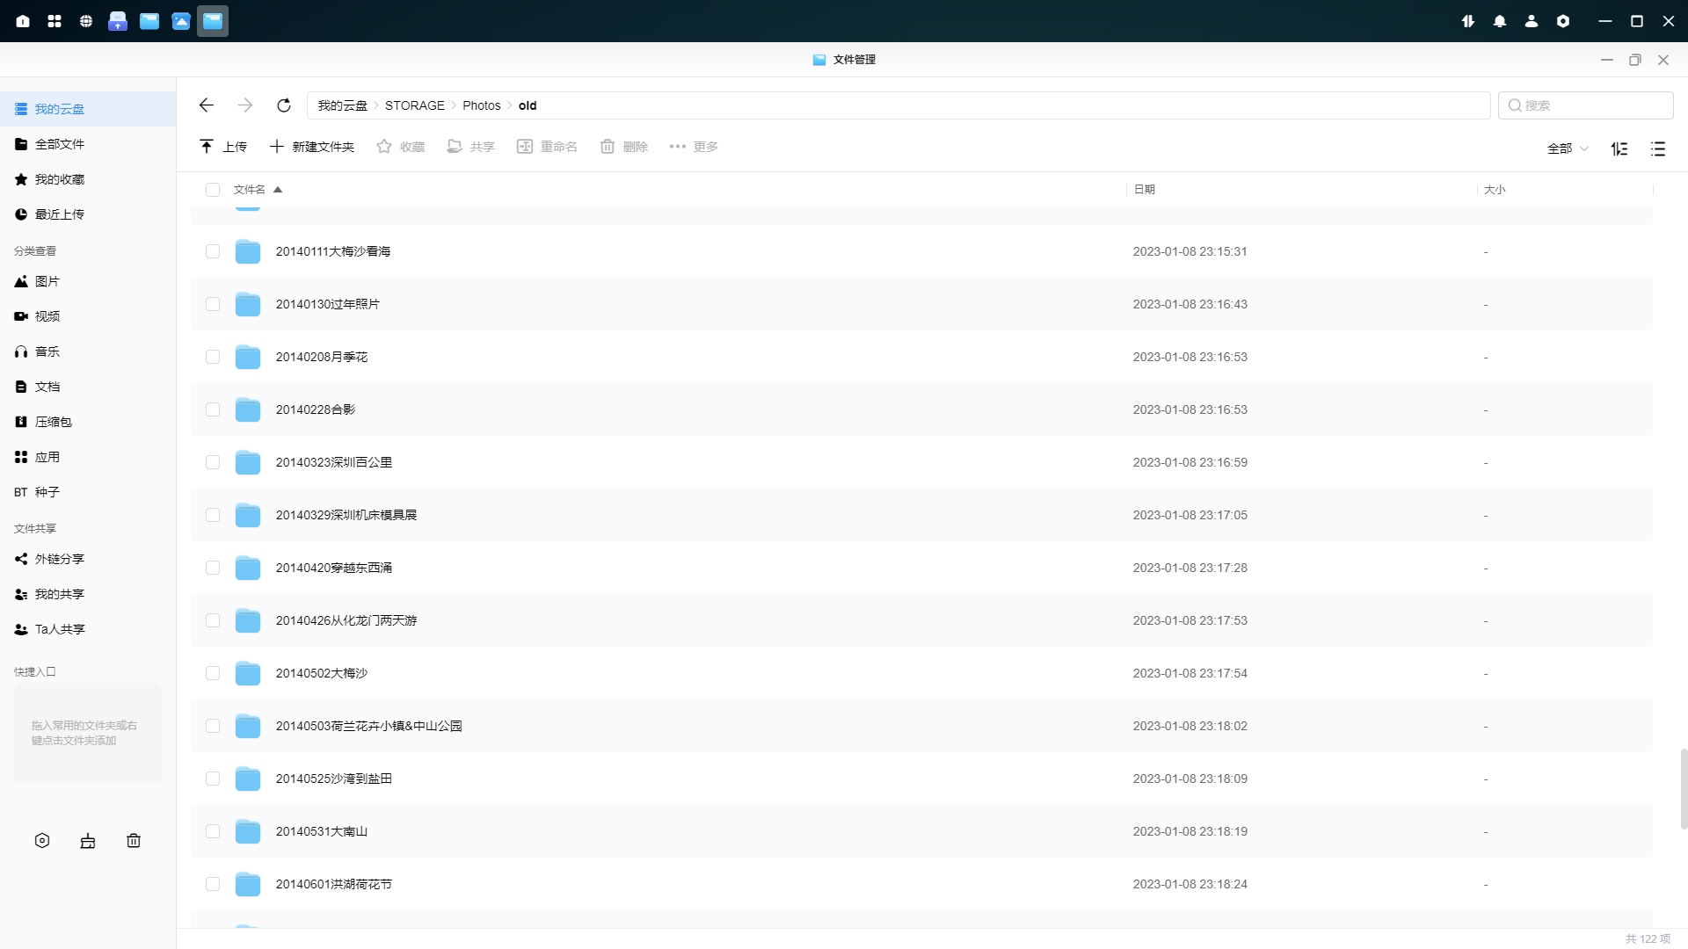Click the upload (上传) button
This screenshot has height=949, width=1688.
[x=223, y=147]
